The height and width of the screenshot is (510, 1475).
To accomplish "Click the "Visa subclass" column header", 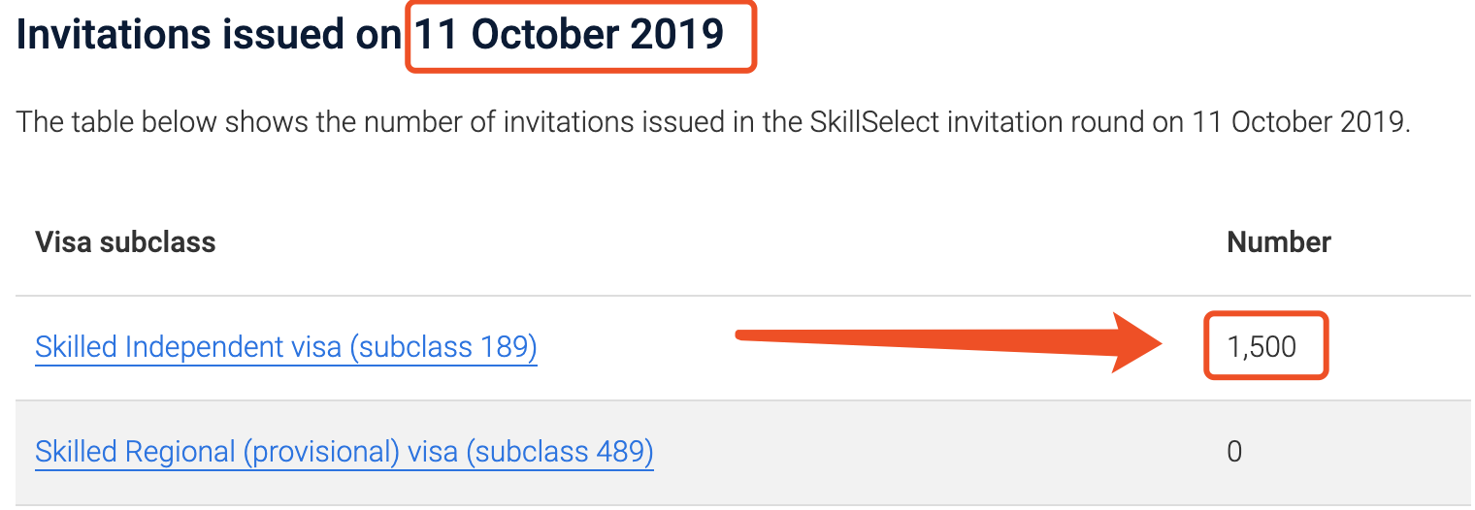I will point(125,241).
